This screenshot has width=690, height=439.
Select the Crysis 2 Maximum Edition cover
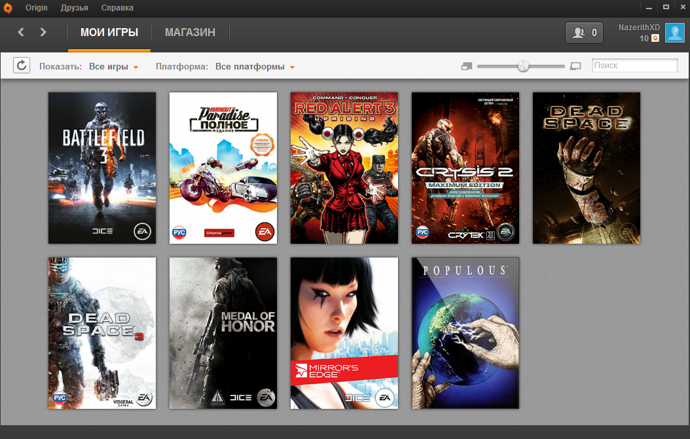click(x=465, y=168)
